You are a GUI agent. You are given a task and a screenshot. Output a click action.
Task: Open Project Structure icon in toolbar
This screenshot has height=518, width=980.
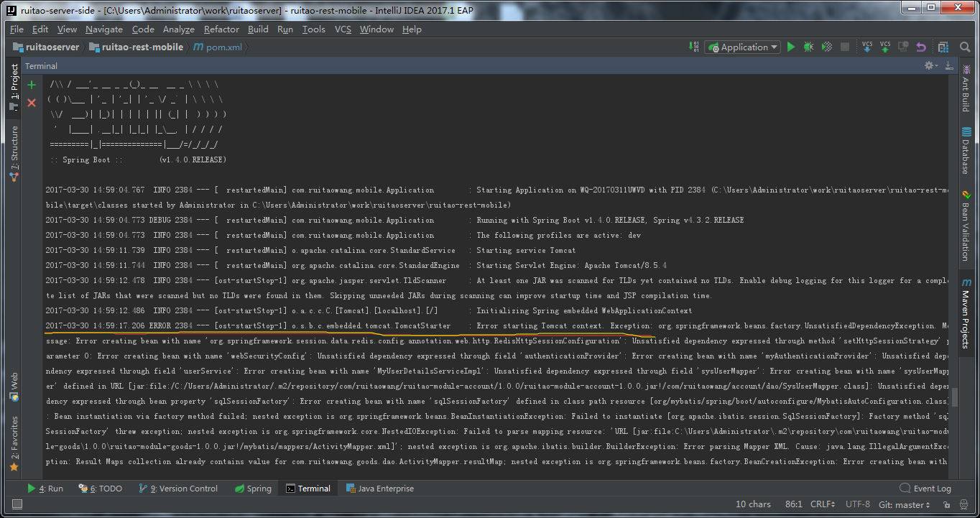pos(943,47)
